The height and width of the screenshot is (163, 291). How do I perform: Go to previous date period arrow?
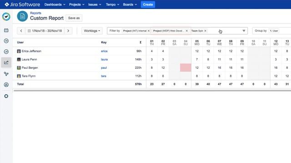[21, 31]
